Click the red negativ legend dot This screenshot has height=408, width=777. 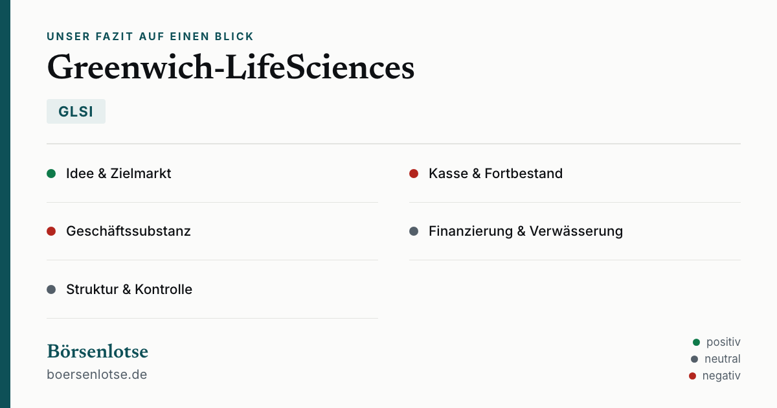(x=692, y=376)
